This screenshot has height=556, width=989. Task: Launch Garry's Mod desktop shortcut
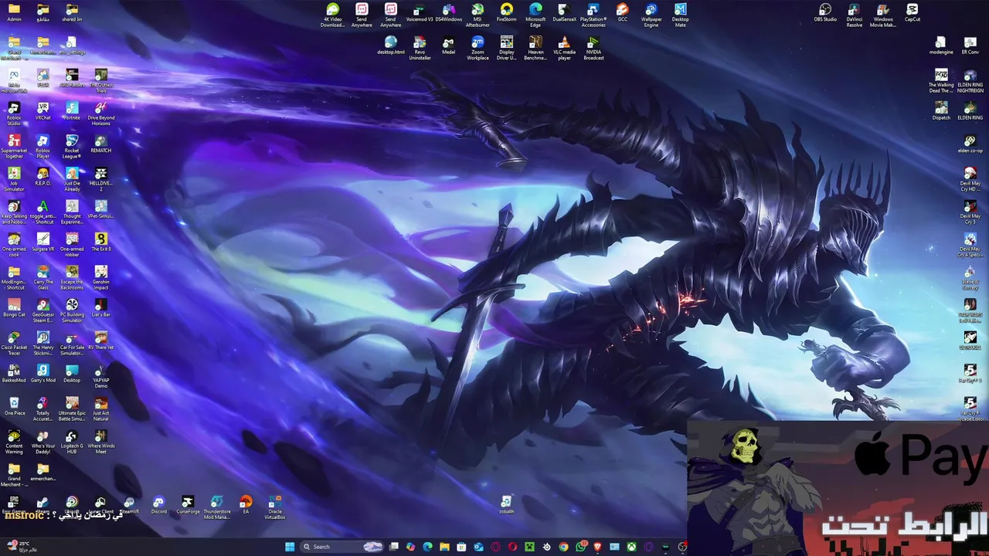[x=43, y=375]
